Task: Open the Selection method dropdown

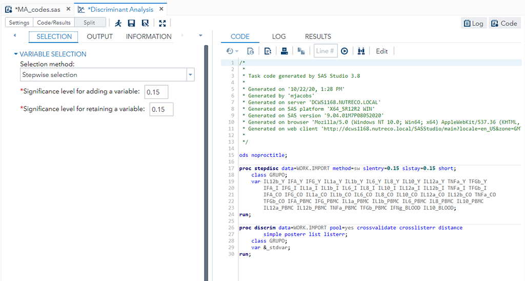Action: pyautogui.click(x=190, y=75)
